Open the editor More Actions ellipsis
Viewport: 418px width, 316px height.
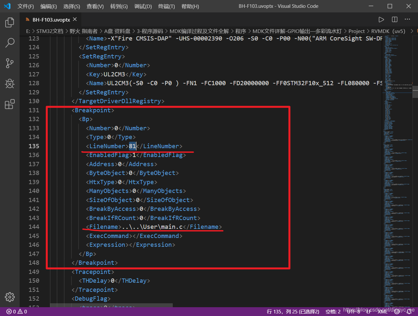click(x=407, y=20)
